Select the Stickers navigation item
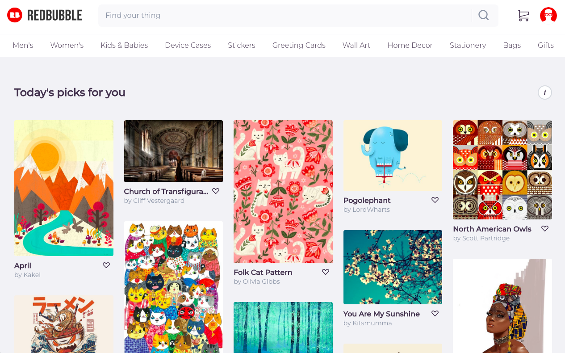565x353 pixels. point(242,45)
